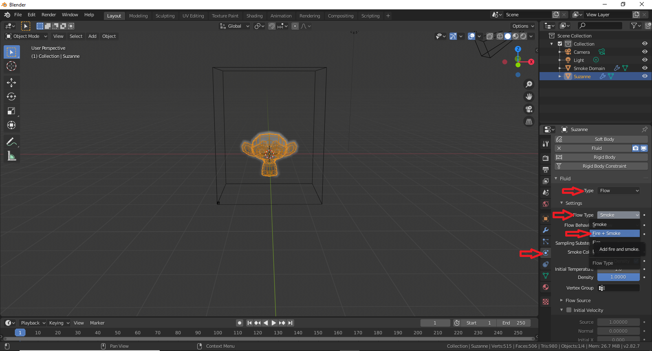Open the Material properties tab
652x351 pixels.
coord(546,287)
